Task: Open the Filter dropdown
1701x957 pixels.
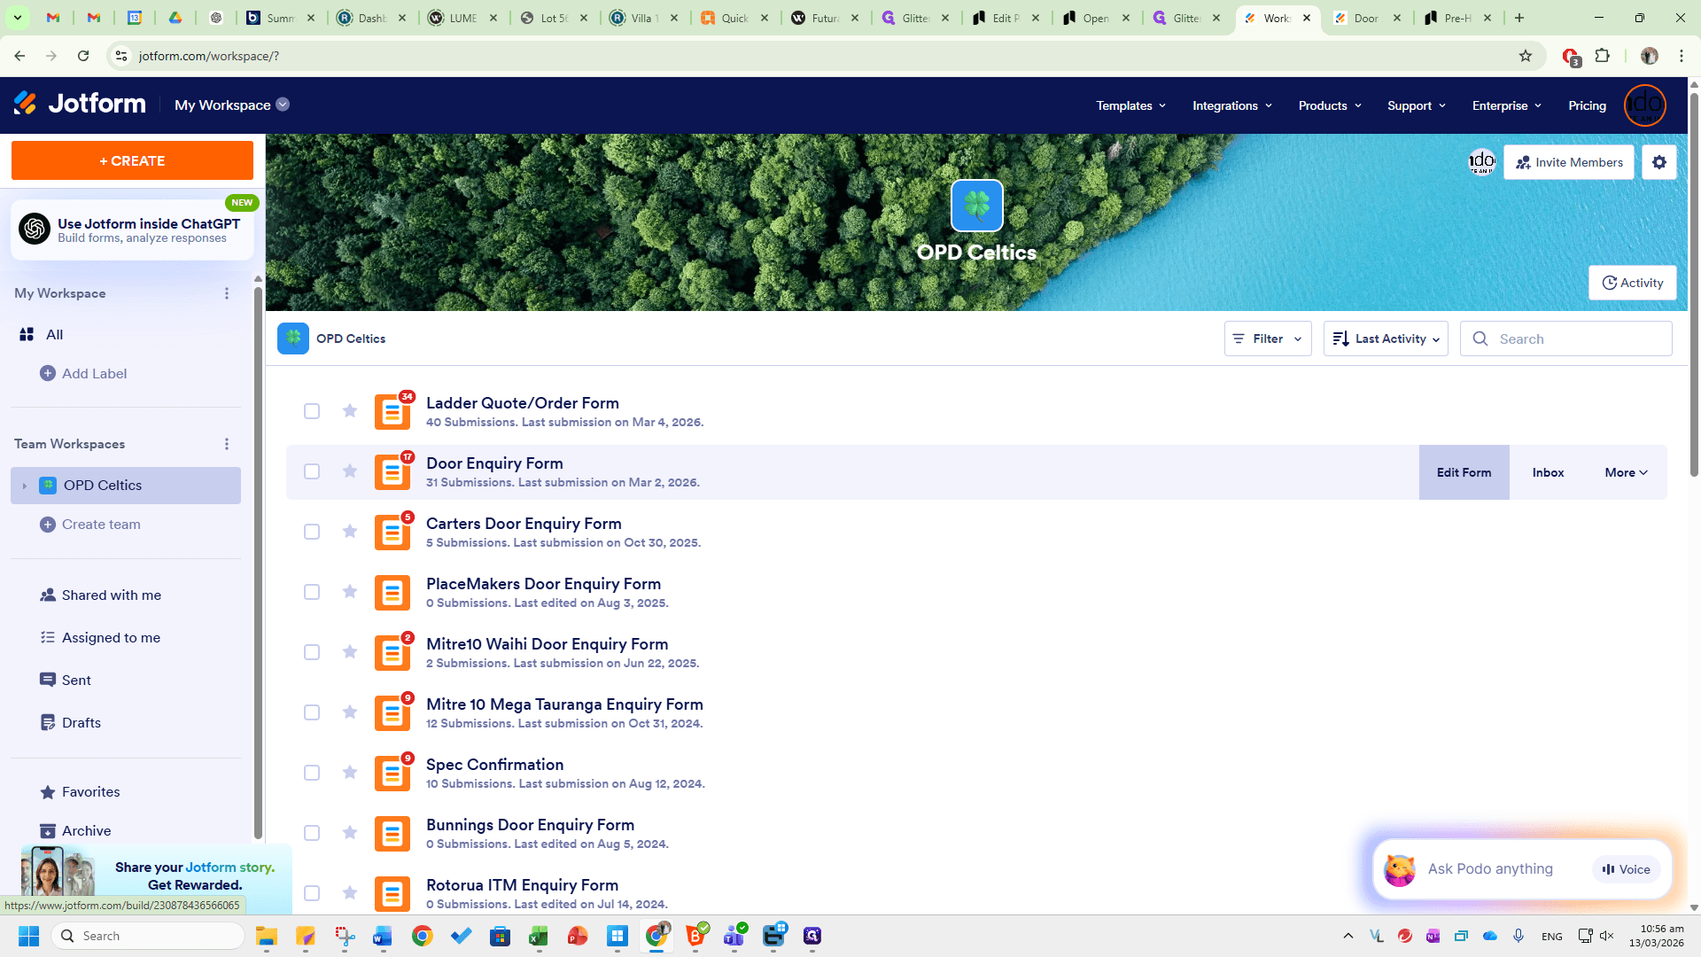Action: click(1268, 338)
